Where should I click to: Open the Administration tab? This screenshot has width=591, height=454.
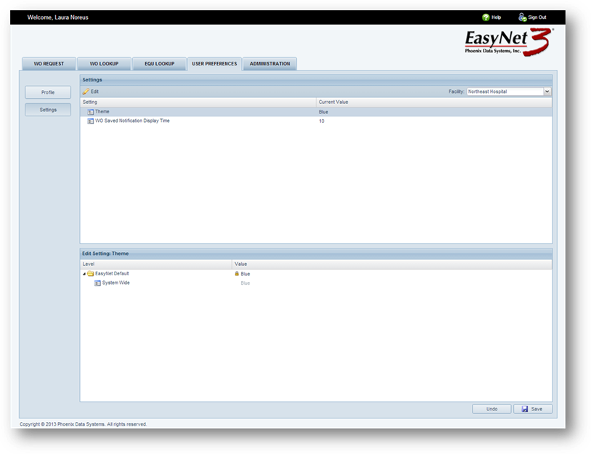coord(269,64)
